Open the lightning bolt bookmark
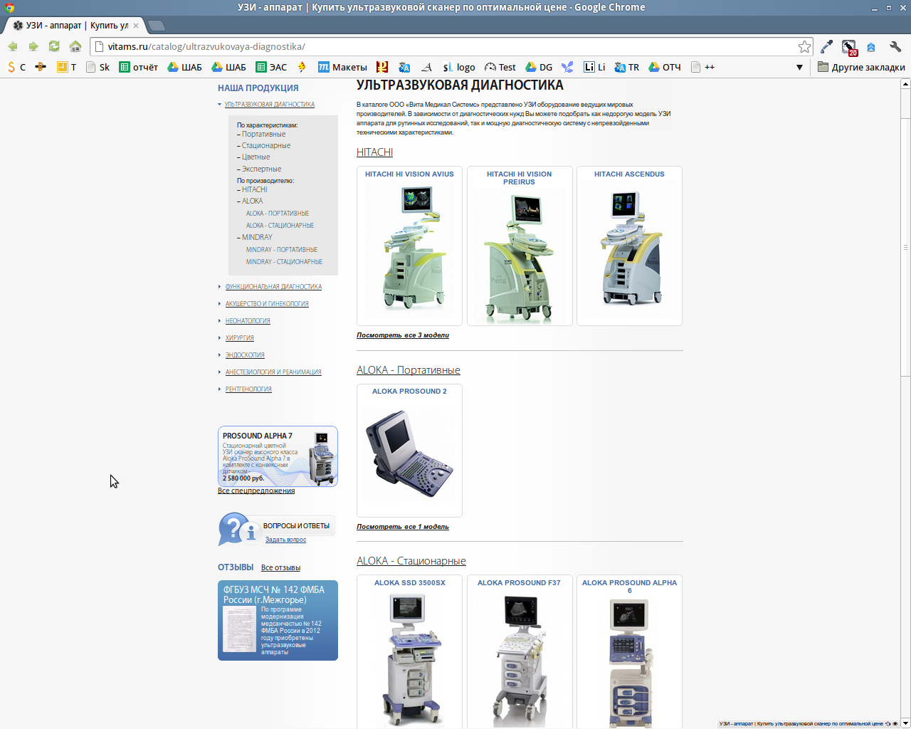 pyautogui.click(x=302, y=67)
